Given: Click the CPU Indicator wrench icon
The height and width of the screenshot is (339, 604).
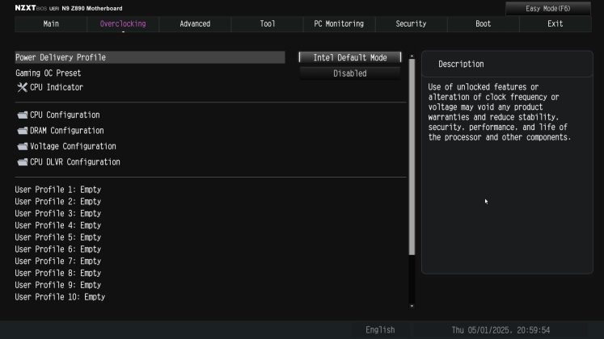Looking at the screenshot, I should [22, 87].
